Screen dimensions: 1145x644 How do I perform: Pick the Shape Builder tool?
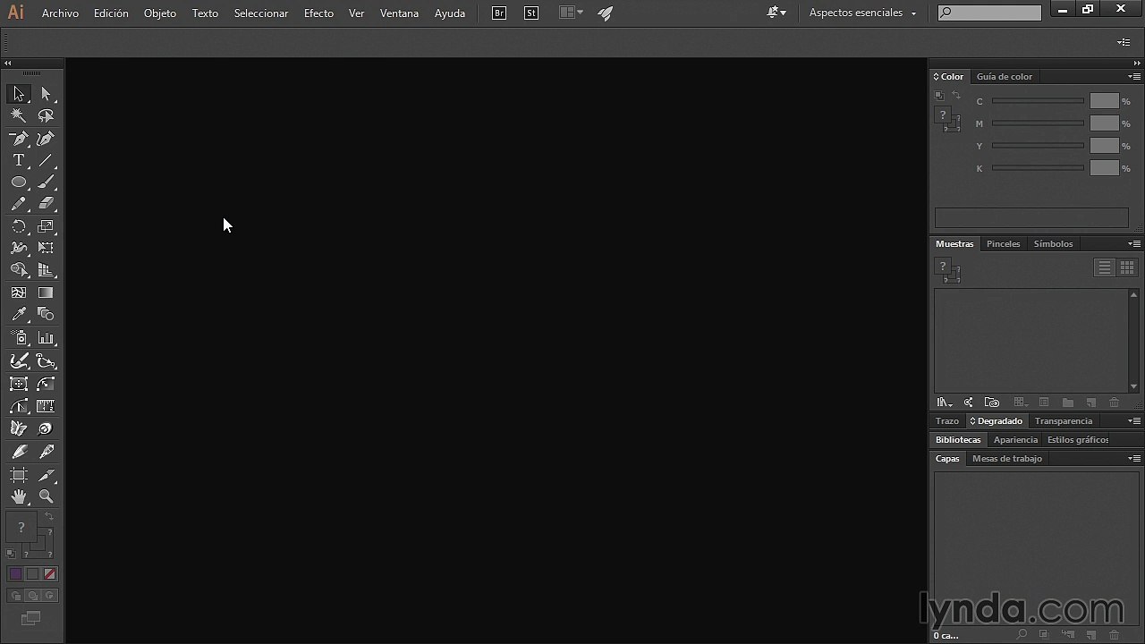(19, 270)
